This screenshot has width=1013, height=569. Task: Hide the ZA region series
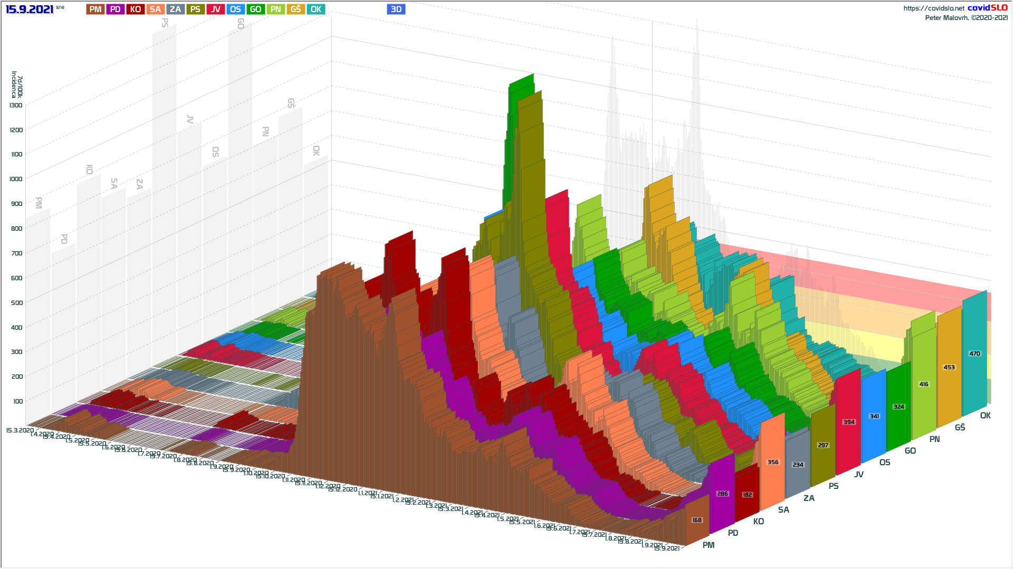tap(175, 9)
